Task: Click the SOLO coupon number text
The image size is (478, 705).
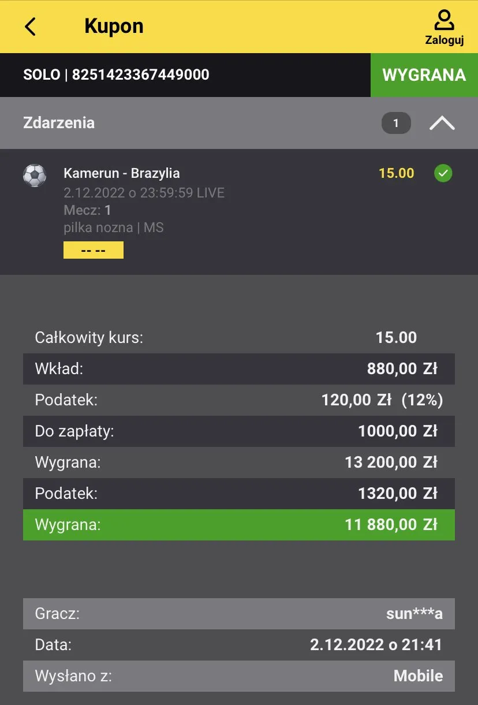Action: [116, 75]
